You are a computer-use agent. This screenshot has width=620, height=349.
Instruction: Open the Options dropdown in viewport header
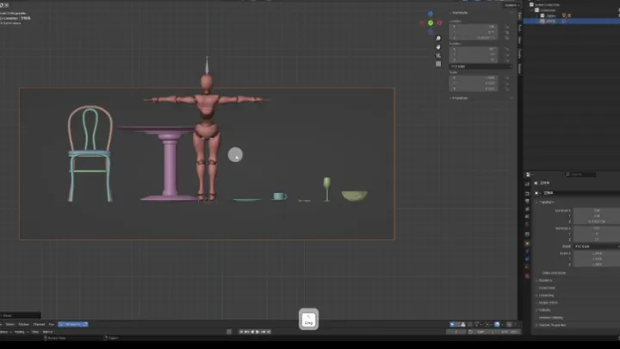pyautogui.click(x=512, y=5)
